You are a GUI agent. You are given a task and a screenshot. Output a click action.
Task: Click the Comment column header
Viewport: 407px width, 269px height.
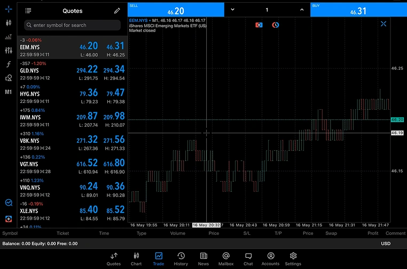point(395,233)
